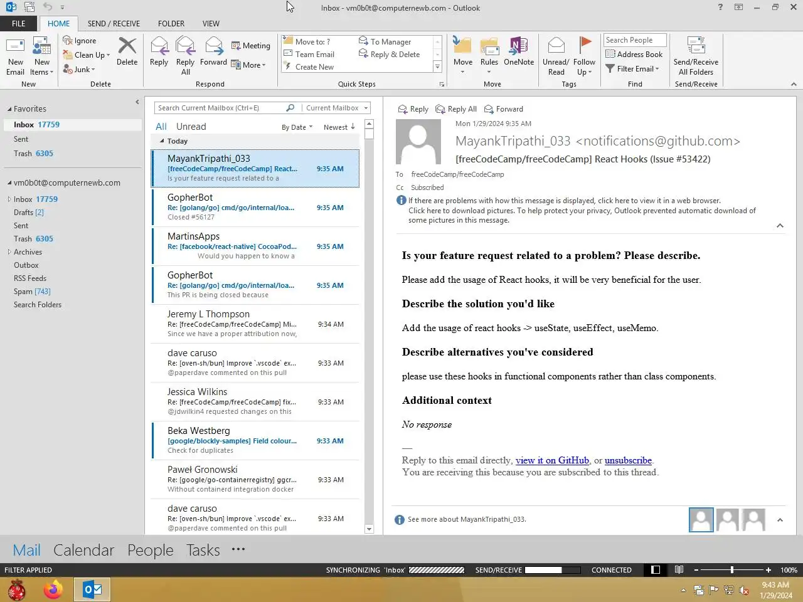Click the Search People box
This screenshot has height=602, width=803.
point(635,40)
